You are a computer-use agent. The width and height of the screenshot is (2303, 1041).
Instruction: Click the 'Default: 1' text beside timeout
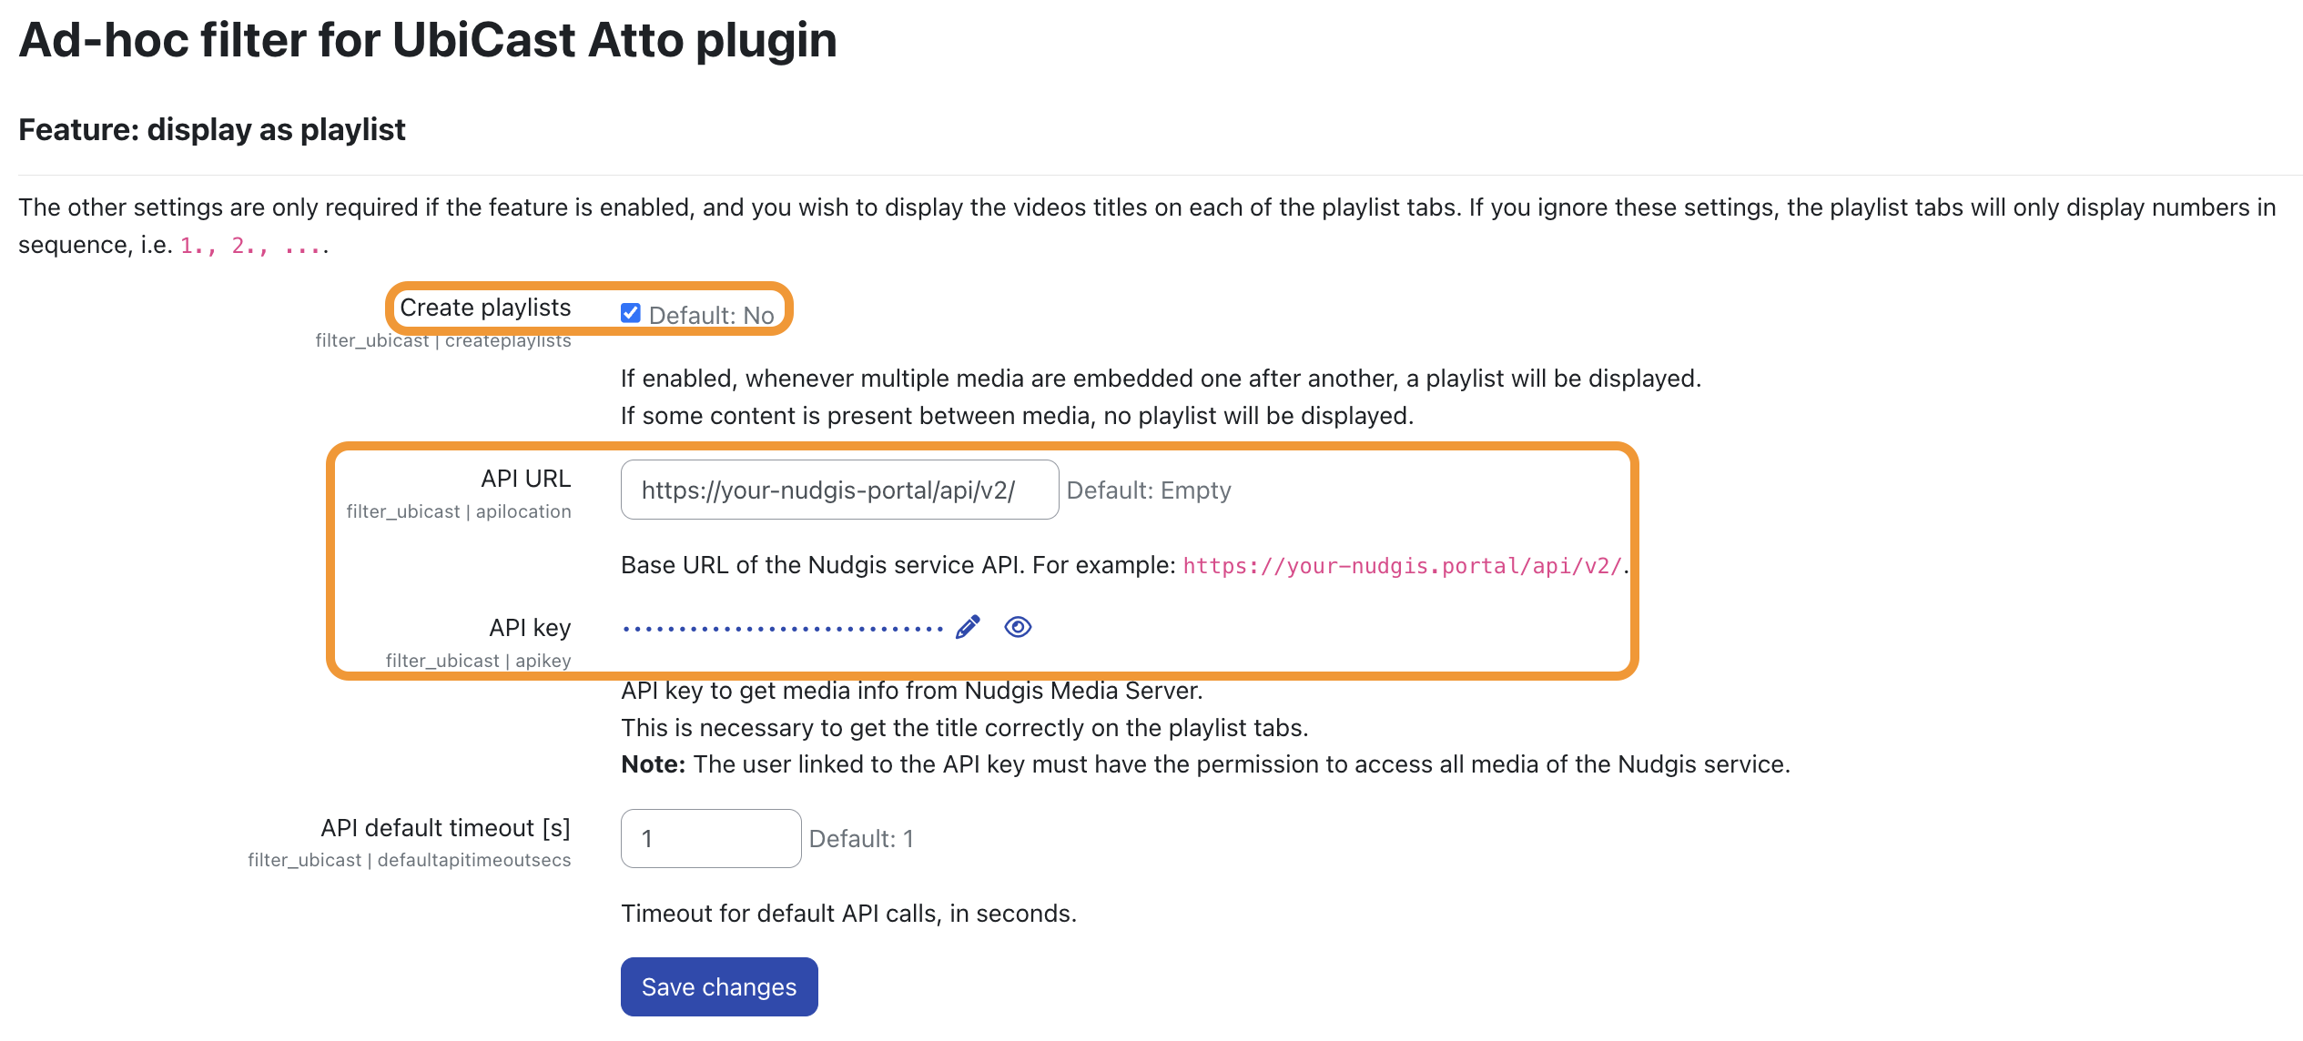coord(861,839)
